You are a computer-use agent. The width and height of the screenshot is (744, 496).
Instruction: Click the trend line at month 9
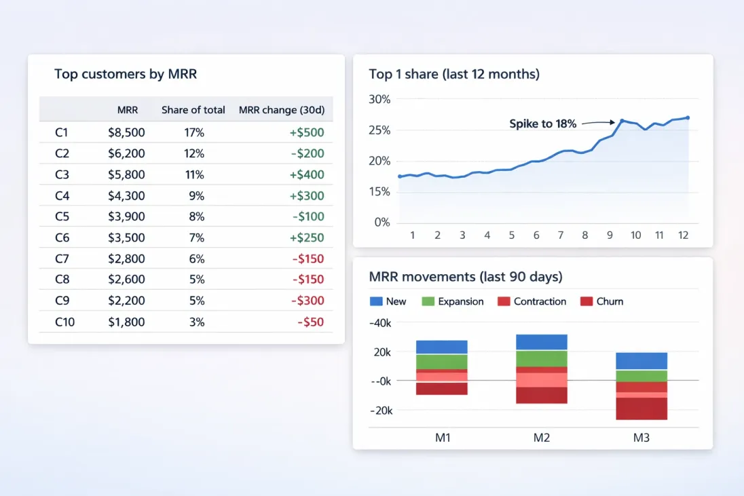pos(609,136)
